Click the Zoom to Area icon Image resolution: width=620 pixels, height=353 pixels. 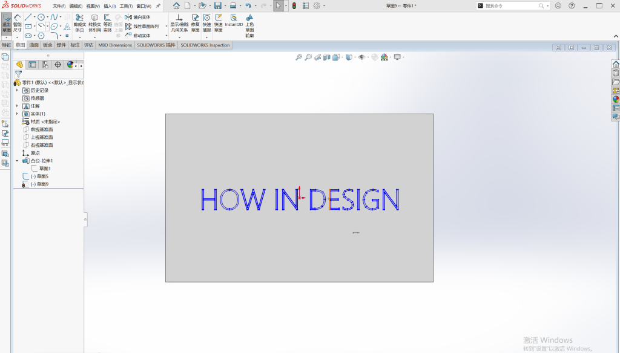[308, 57]
